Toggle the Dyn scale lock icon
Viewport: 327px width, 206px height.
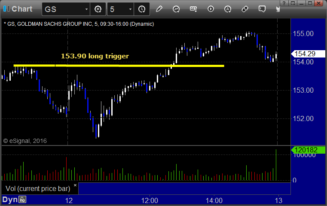pos(22,200)
